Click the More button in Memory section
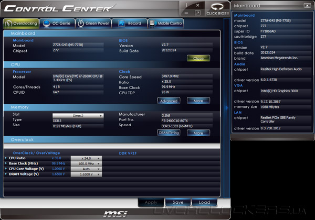315x220 pixels. (x=198, y=133)
